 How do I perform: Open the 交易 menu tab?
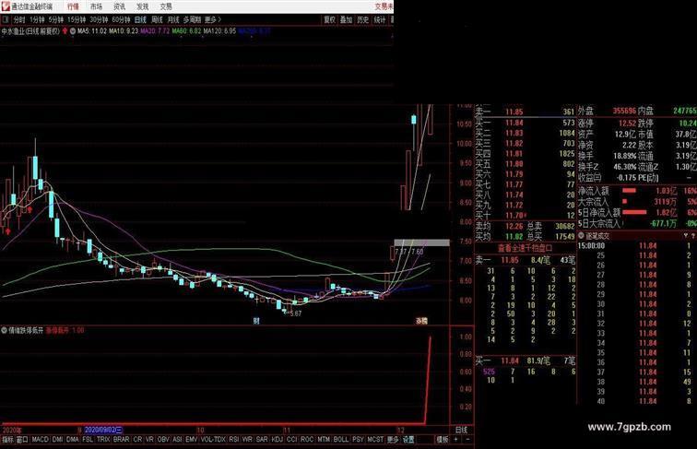pos(166,6)
